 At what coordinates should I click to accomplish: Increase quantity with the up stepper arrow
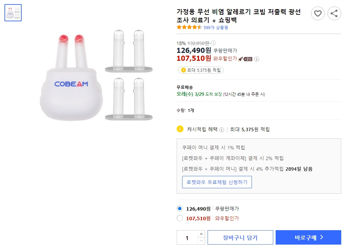[x=201, y=234]
